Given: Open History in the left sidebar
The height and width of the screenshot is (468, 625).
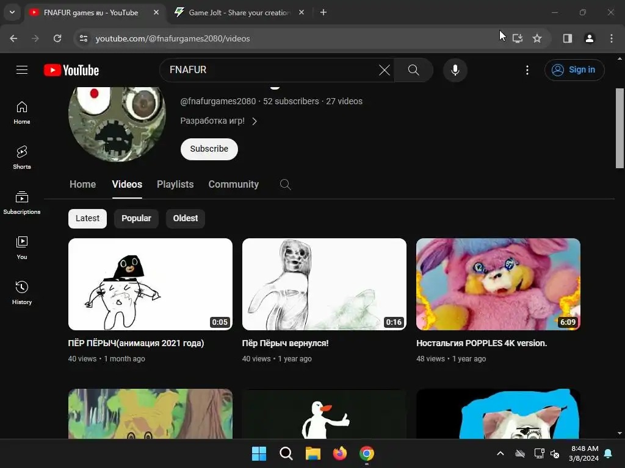Looking at the screenshot, I should [22, 292].
